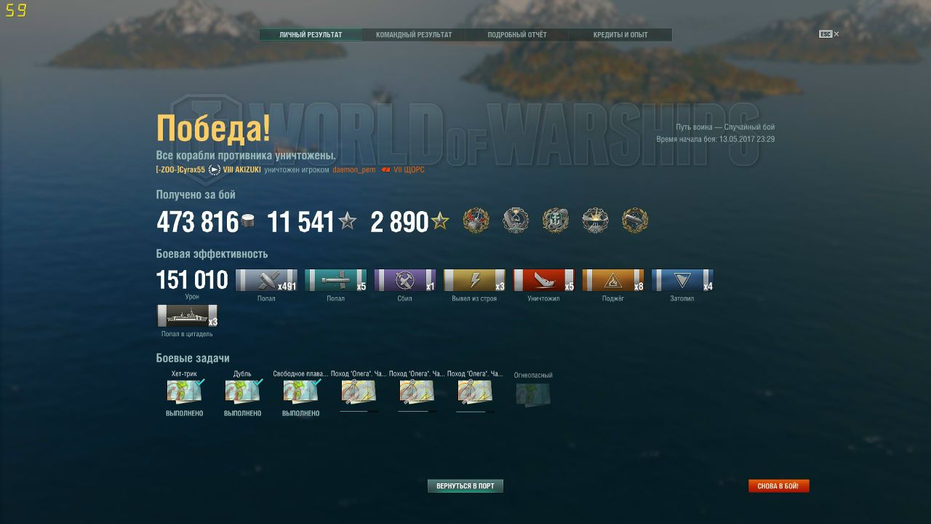931x524 pixels.
Task: Open the completed Дубль combat mission
Action: click(x=243, y=392)
